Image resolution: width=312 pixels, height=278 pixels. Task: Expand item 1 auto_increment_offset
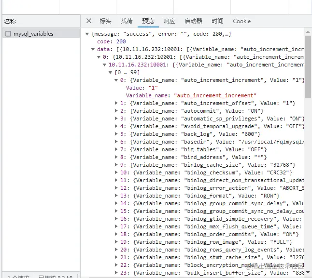point(116,103)
